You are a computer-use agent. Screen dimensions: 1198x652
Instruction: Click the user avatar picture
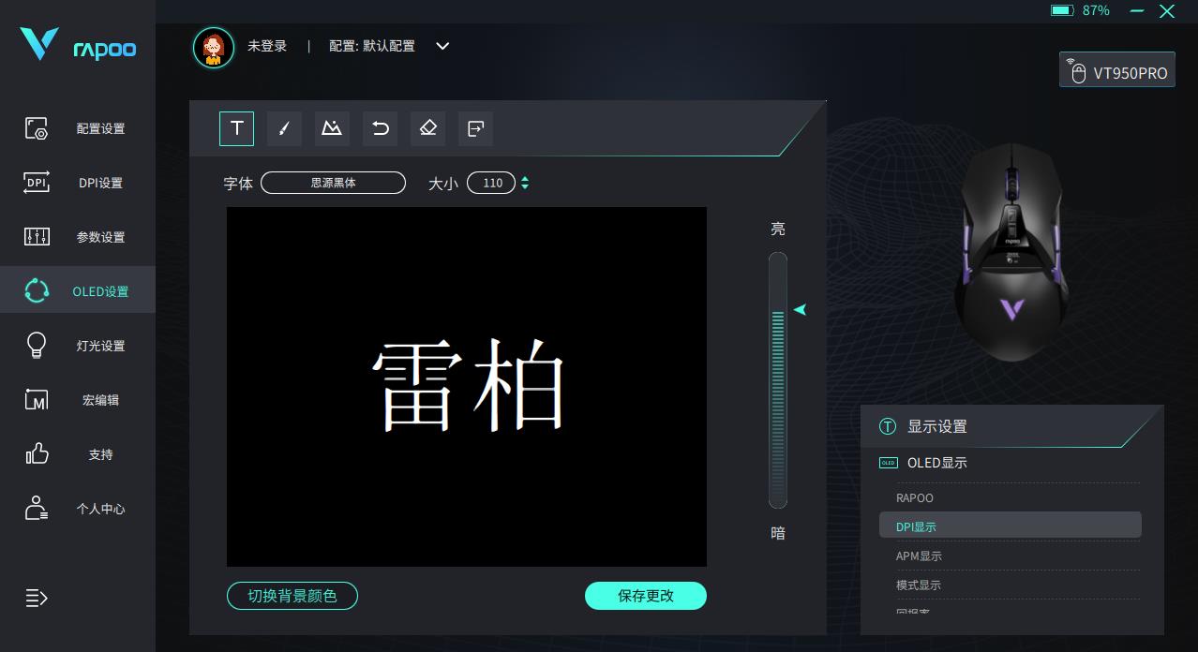[214, 47]
